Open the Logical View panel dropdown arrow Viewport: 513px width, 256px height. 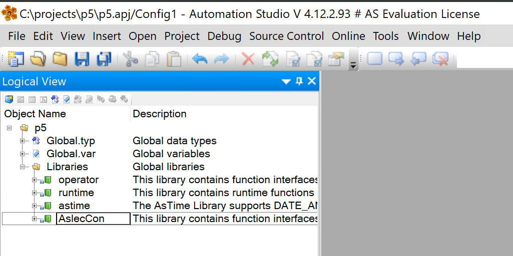(x=286, y=81)
